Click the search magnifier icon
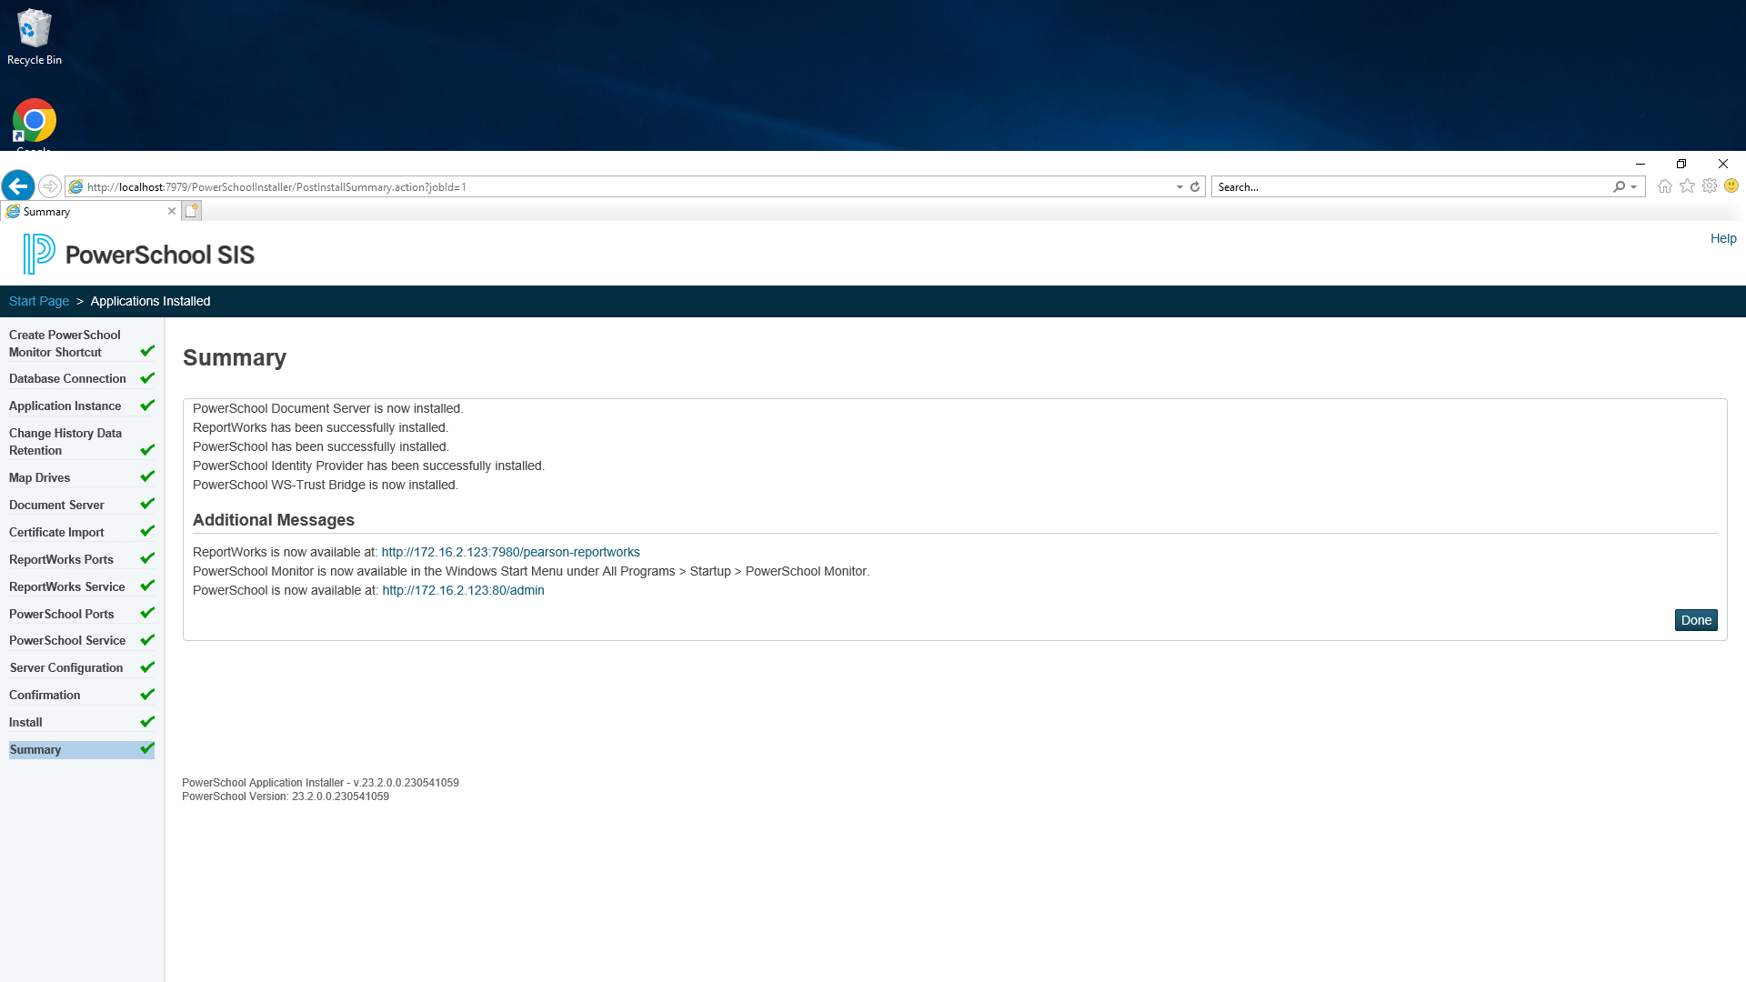 tap(1620, 186)
